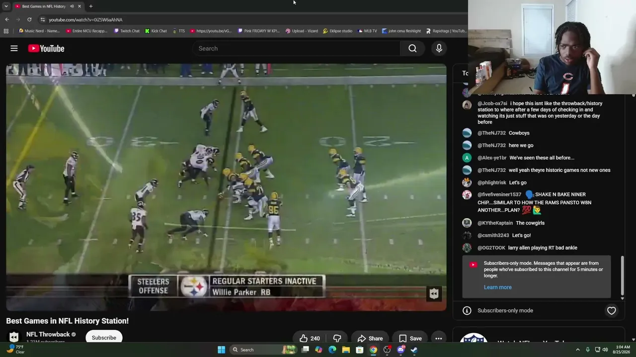This screenshot has height=357, width=636.
Task: Open the Twitch Chat bookmark
Action: coord(127,31)
